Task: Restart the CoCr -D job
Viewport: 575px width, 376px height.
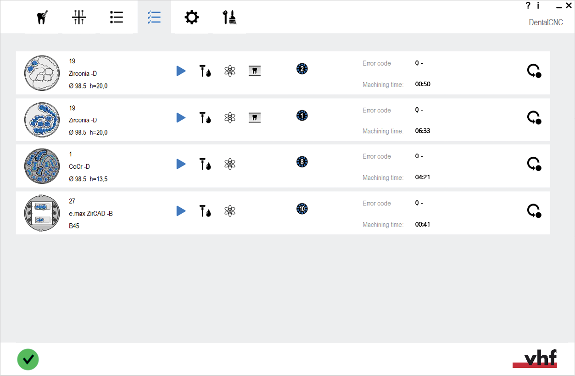Action: tap(534, 164)
